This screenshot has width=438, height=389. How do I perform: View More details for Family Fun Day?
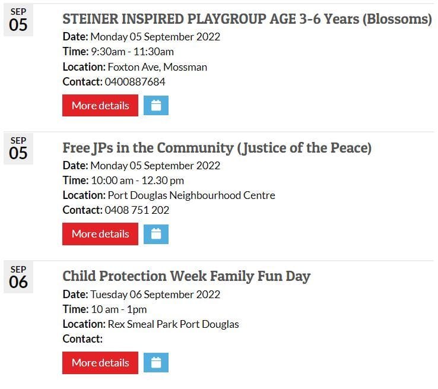[100, 363]
